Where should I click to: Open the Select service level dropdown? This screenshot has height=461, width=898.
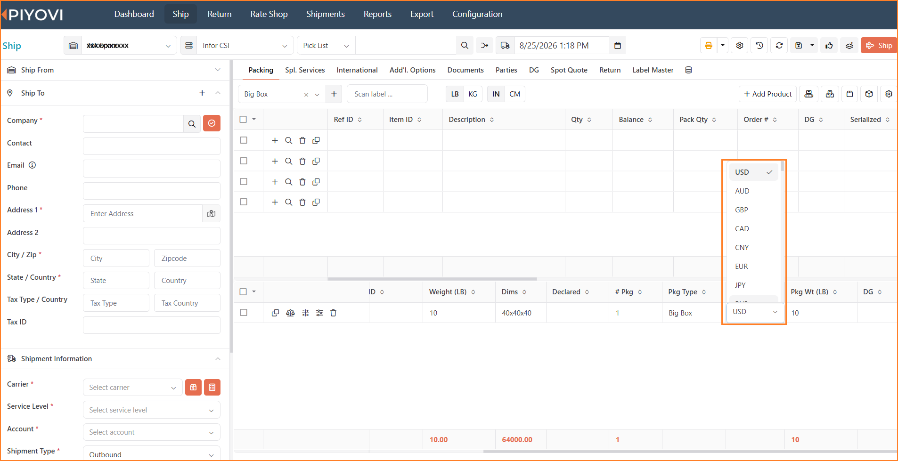click(x=152, y=410)
